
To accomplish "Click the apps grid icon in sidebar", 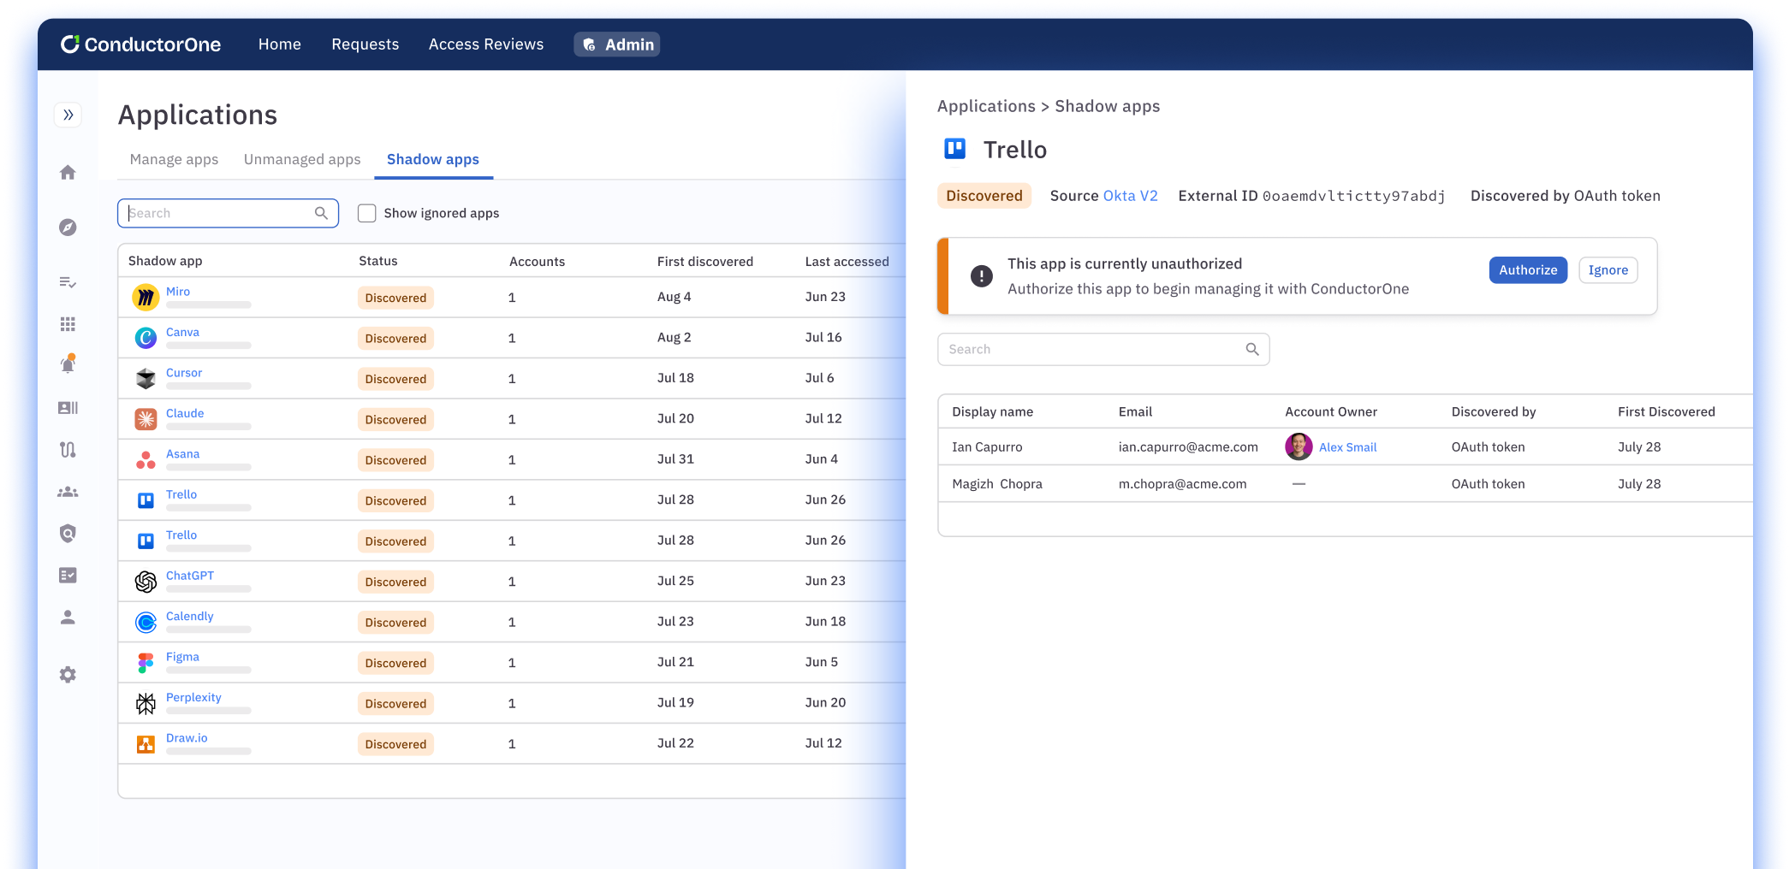I will [68, 324].
